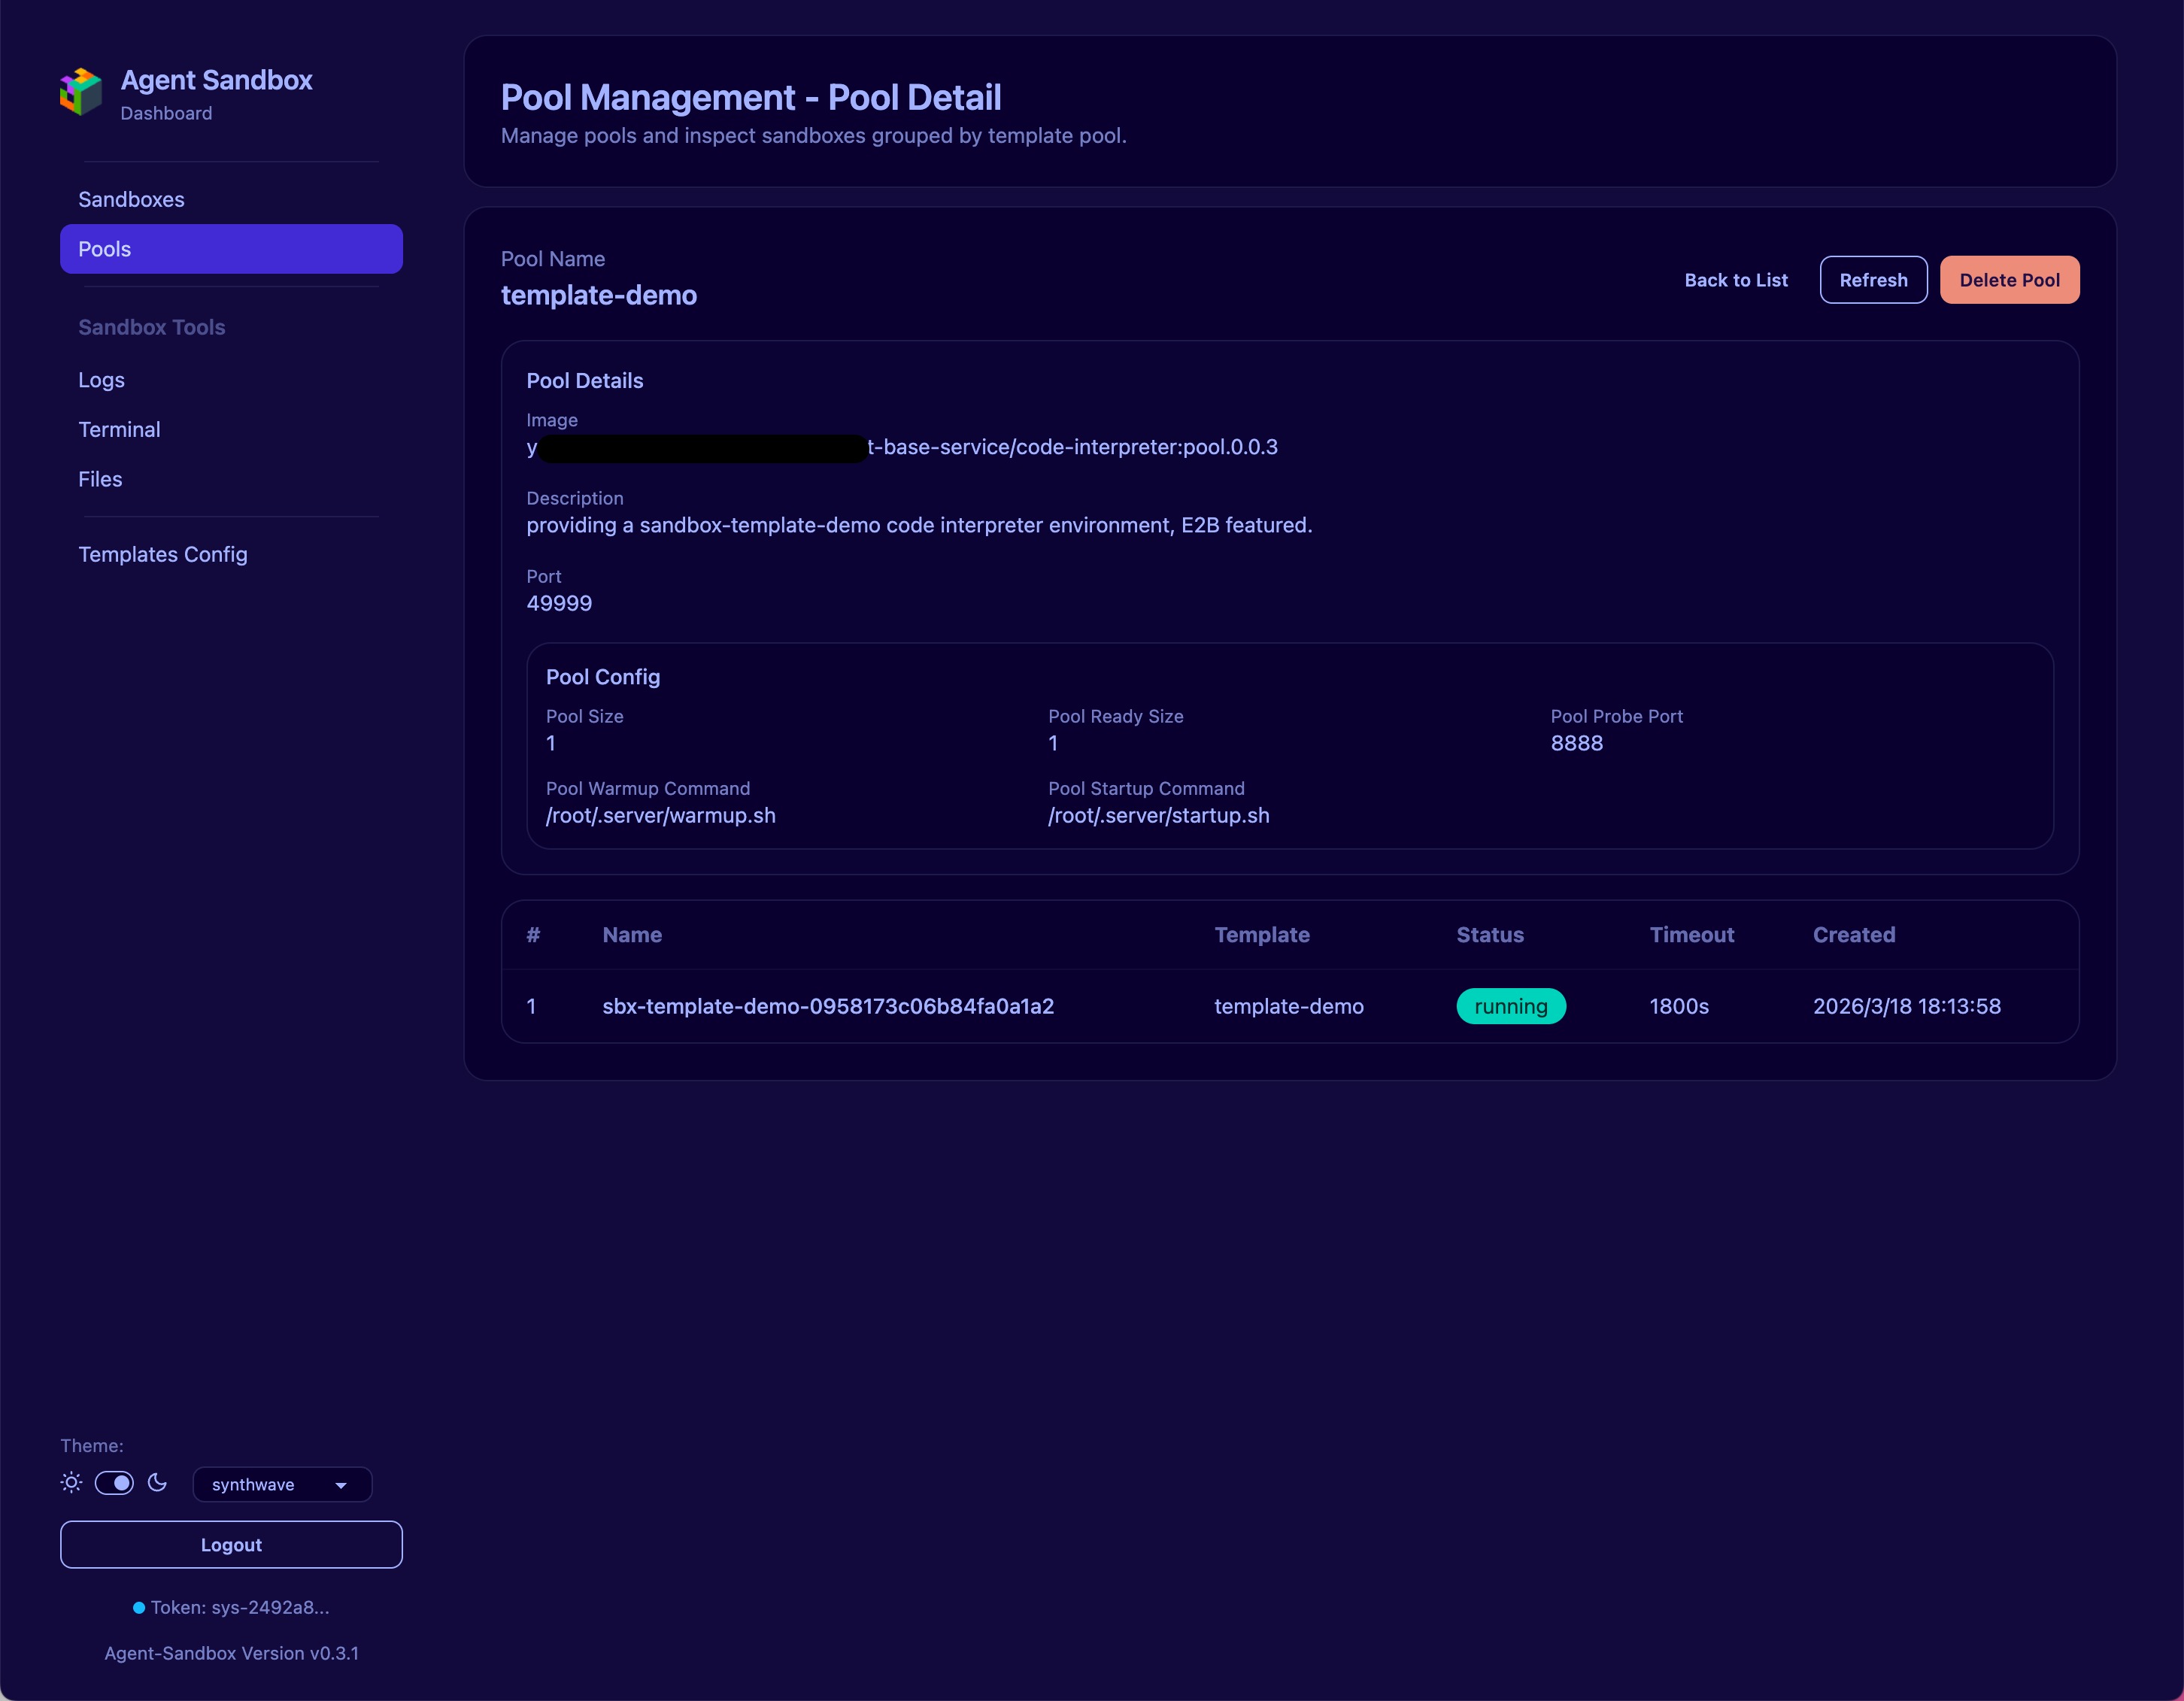The width and height of the screenshot is (2184, 1701).
Task: Open the Files tool
Action: 100,479
